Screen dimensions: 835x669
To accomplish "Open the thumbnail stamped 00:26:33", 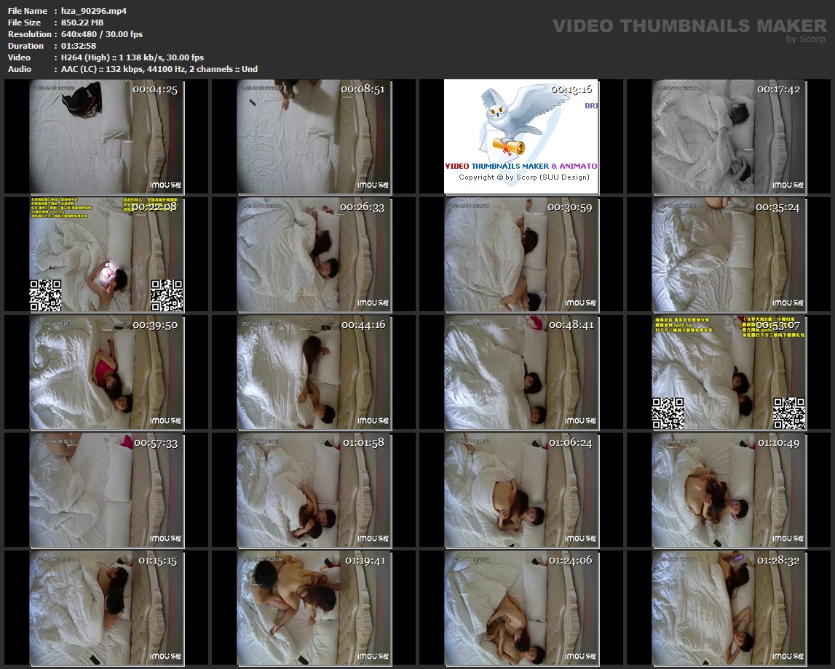I will [x=314, y=255].
